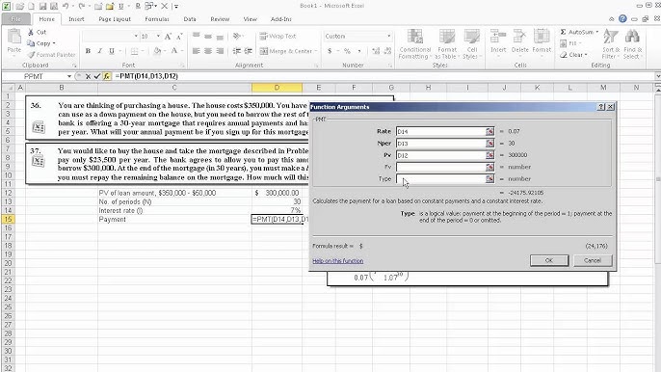The height and width of the screenshot is (372, 661).
Task: Align text right in the ribbon
Action: [x=220, y=51]
